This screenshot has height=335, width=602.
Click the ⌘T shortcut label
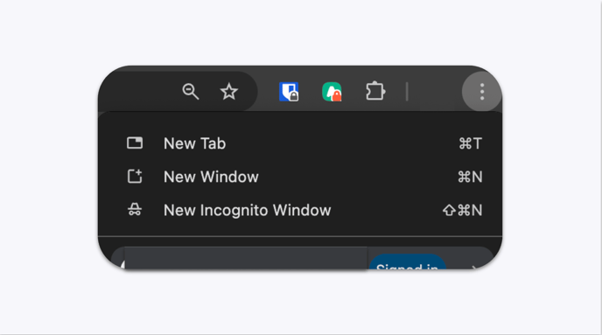coord(471,143)
